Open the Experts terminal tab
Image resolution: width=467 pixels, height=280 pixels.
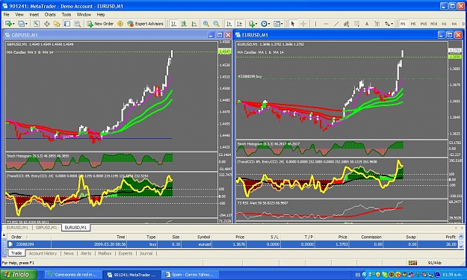pos(126,254)
